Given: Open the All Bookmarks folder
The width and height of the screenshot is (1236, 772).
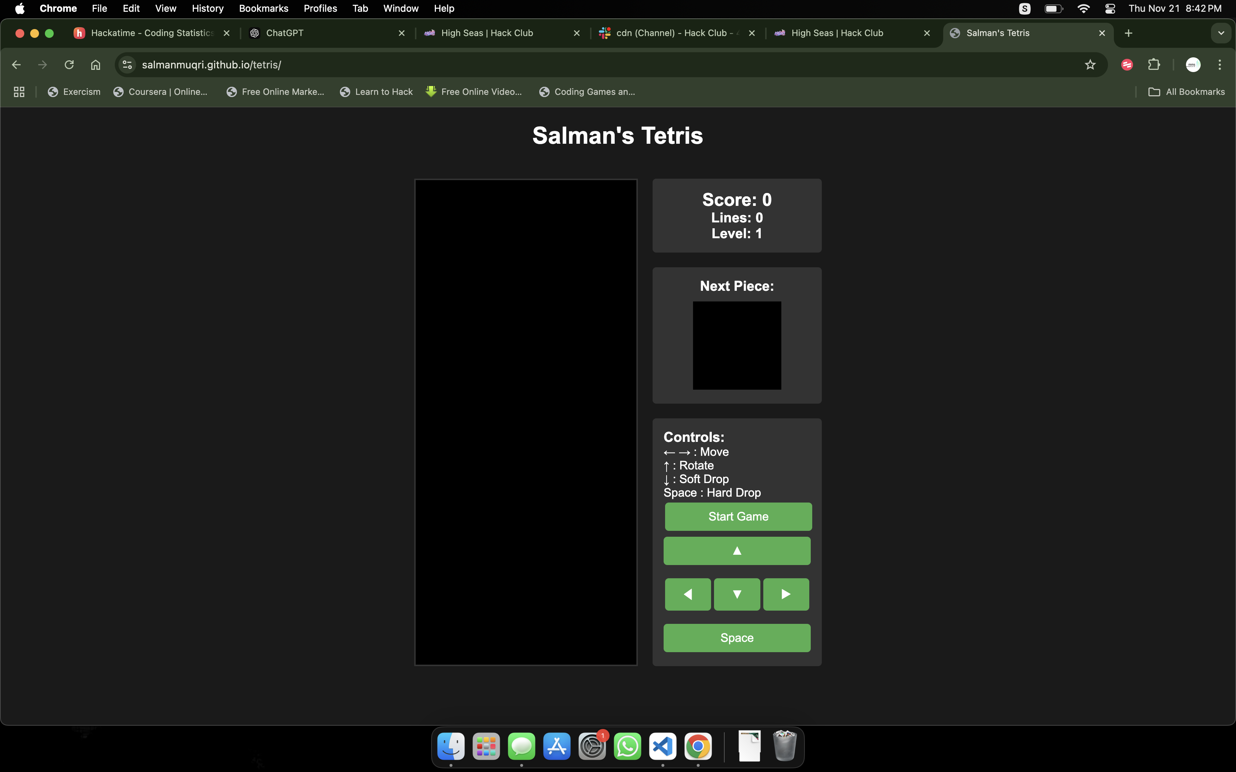Looking at the screenshot, I should click(1186, 92).
